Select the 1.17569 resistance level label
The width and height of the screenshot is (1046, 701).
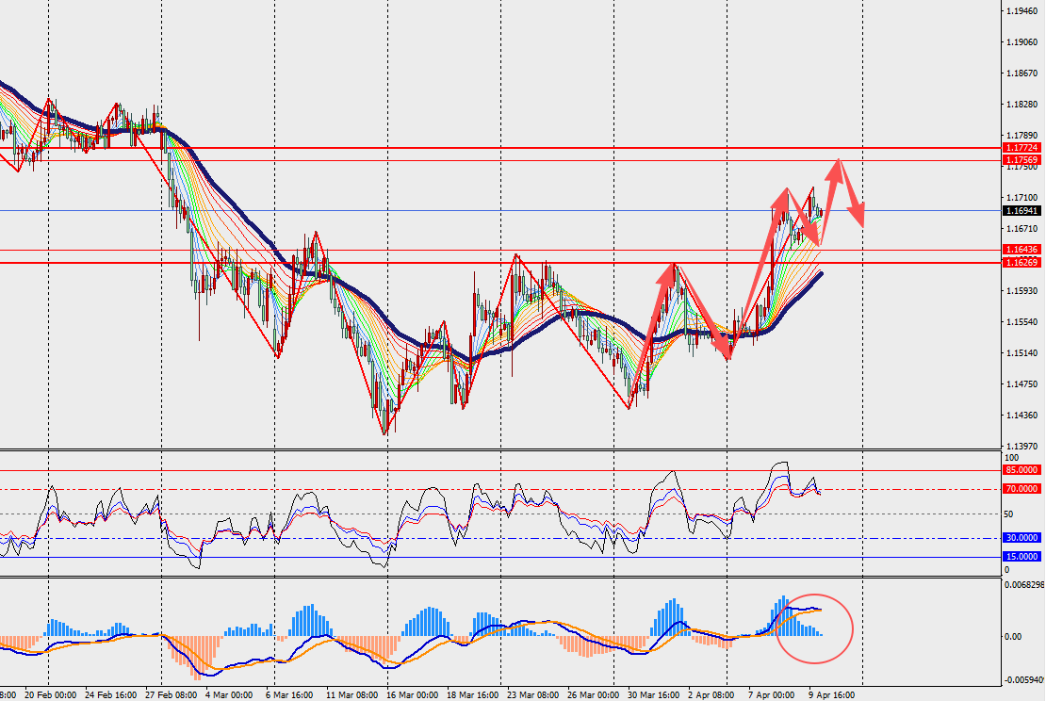(1021, 160)
